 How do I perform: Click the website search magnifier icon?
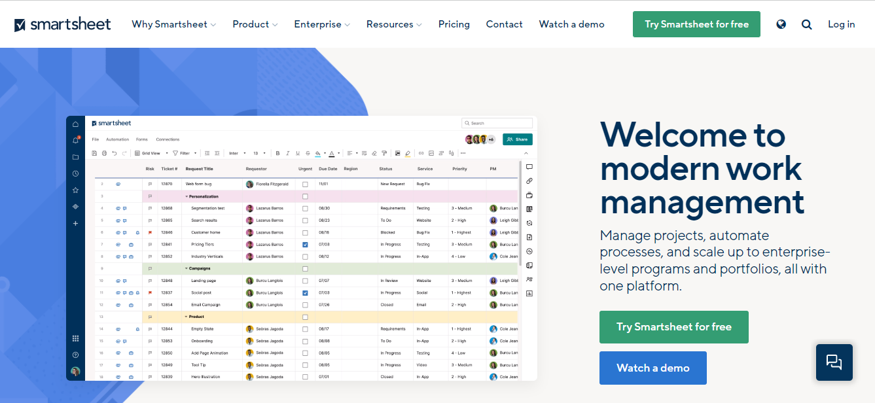coord(806,24)
